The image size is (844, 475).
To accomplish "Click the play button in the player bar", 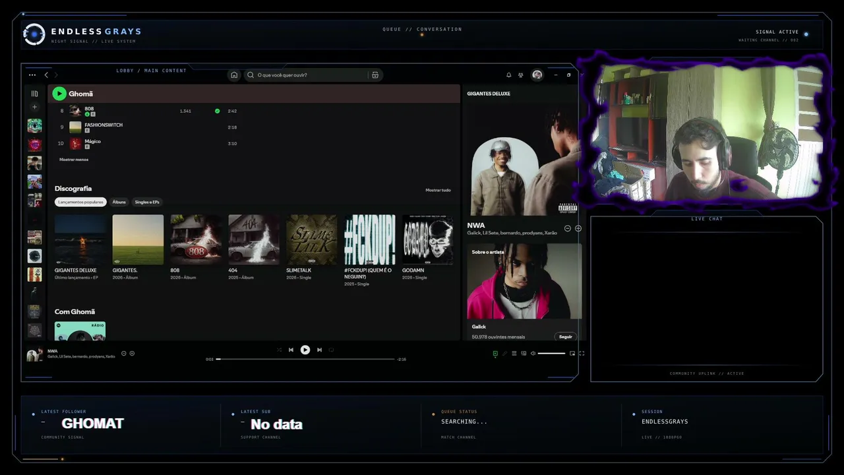I will (x=305, y=350).
